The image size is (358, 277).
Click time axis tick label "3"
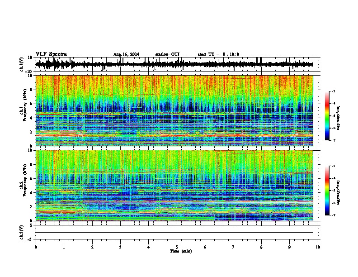coord(120,247)
